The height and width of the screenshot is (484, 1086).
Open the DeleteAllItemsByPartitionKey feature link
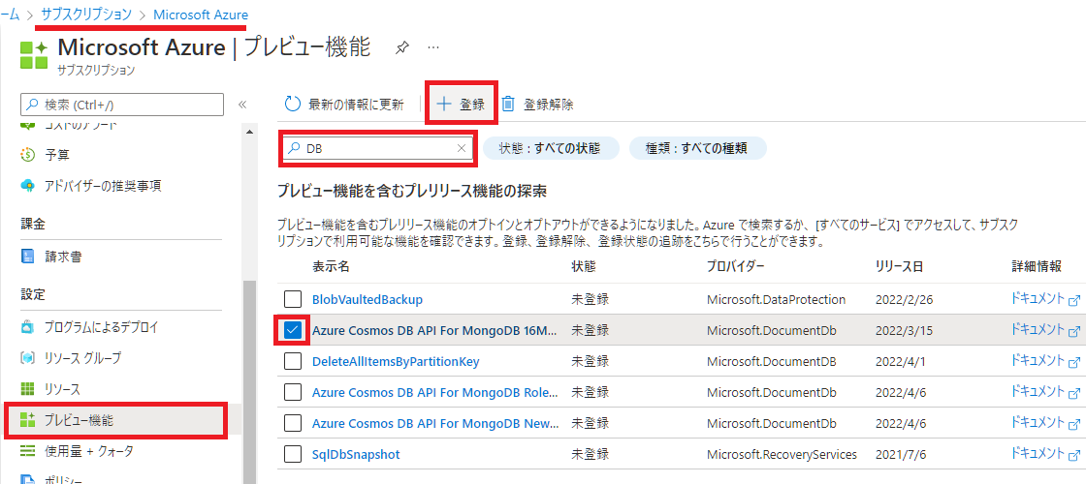pos(396,362)
